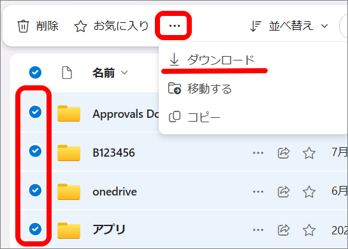Click the 6月 date in onedrive row
Viewport: 348px width, 249px height.
pos(339,191)
